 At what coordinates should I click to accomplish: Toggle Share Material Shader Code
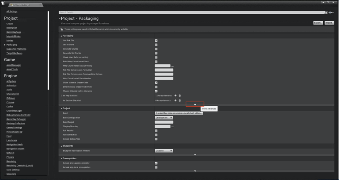tap(156, 83)
